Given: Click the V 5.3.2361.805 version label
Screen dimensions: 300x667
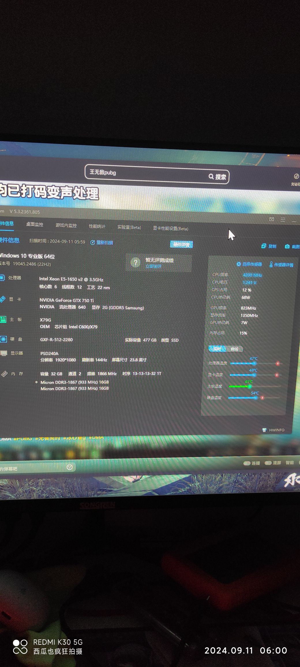Looking at the screenshot, I should [x=25, y=212].
